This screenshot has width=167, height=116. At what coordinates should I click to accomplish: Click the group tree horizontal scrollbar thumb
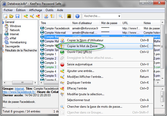(22, 83)
